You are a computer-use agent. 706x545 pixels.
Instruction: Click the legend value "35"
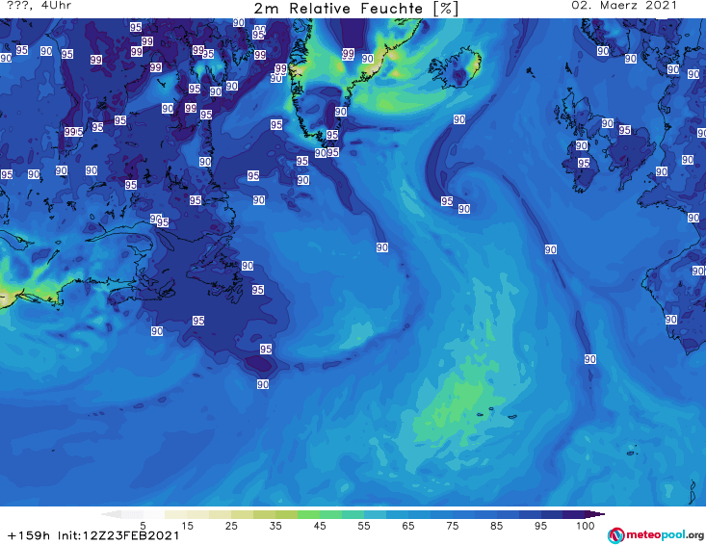click(275, 526)
